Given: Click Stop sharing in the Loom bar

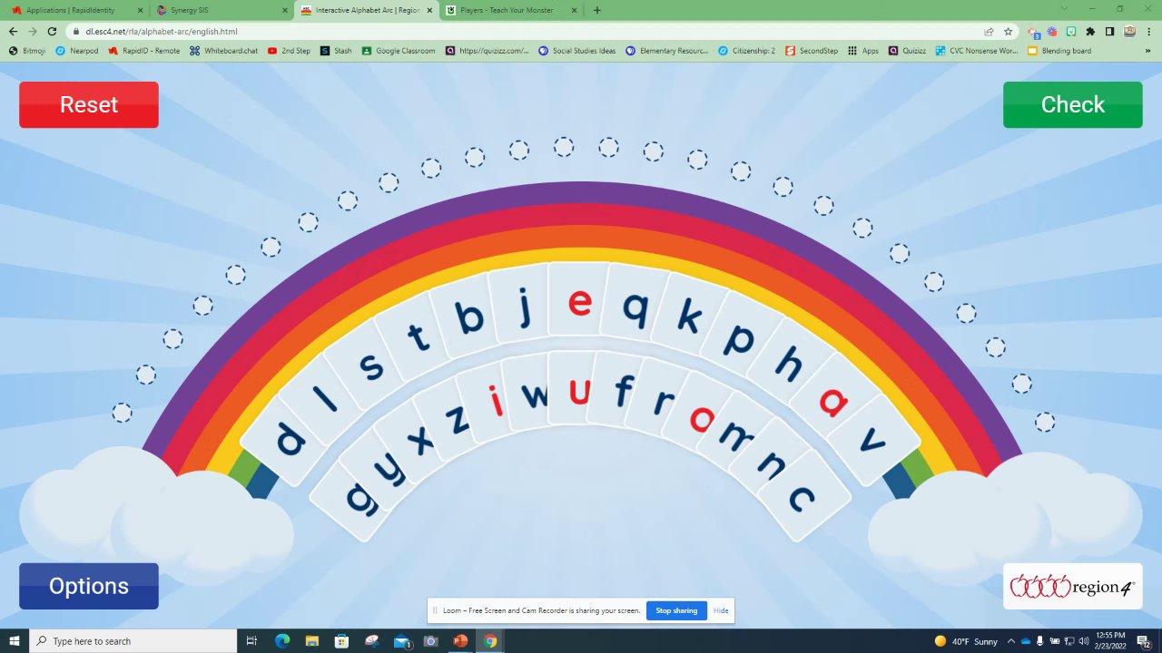Looking at the screenshot, I should (x=676, y=610).
